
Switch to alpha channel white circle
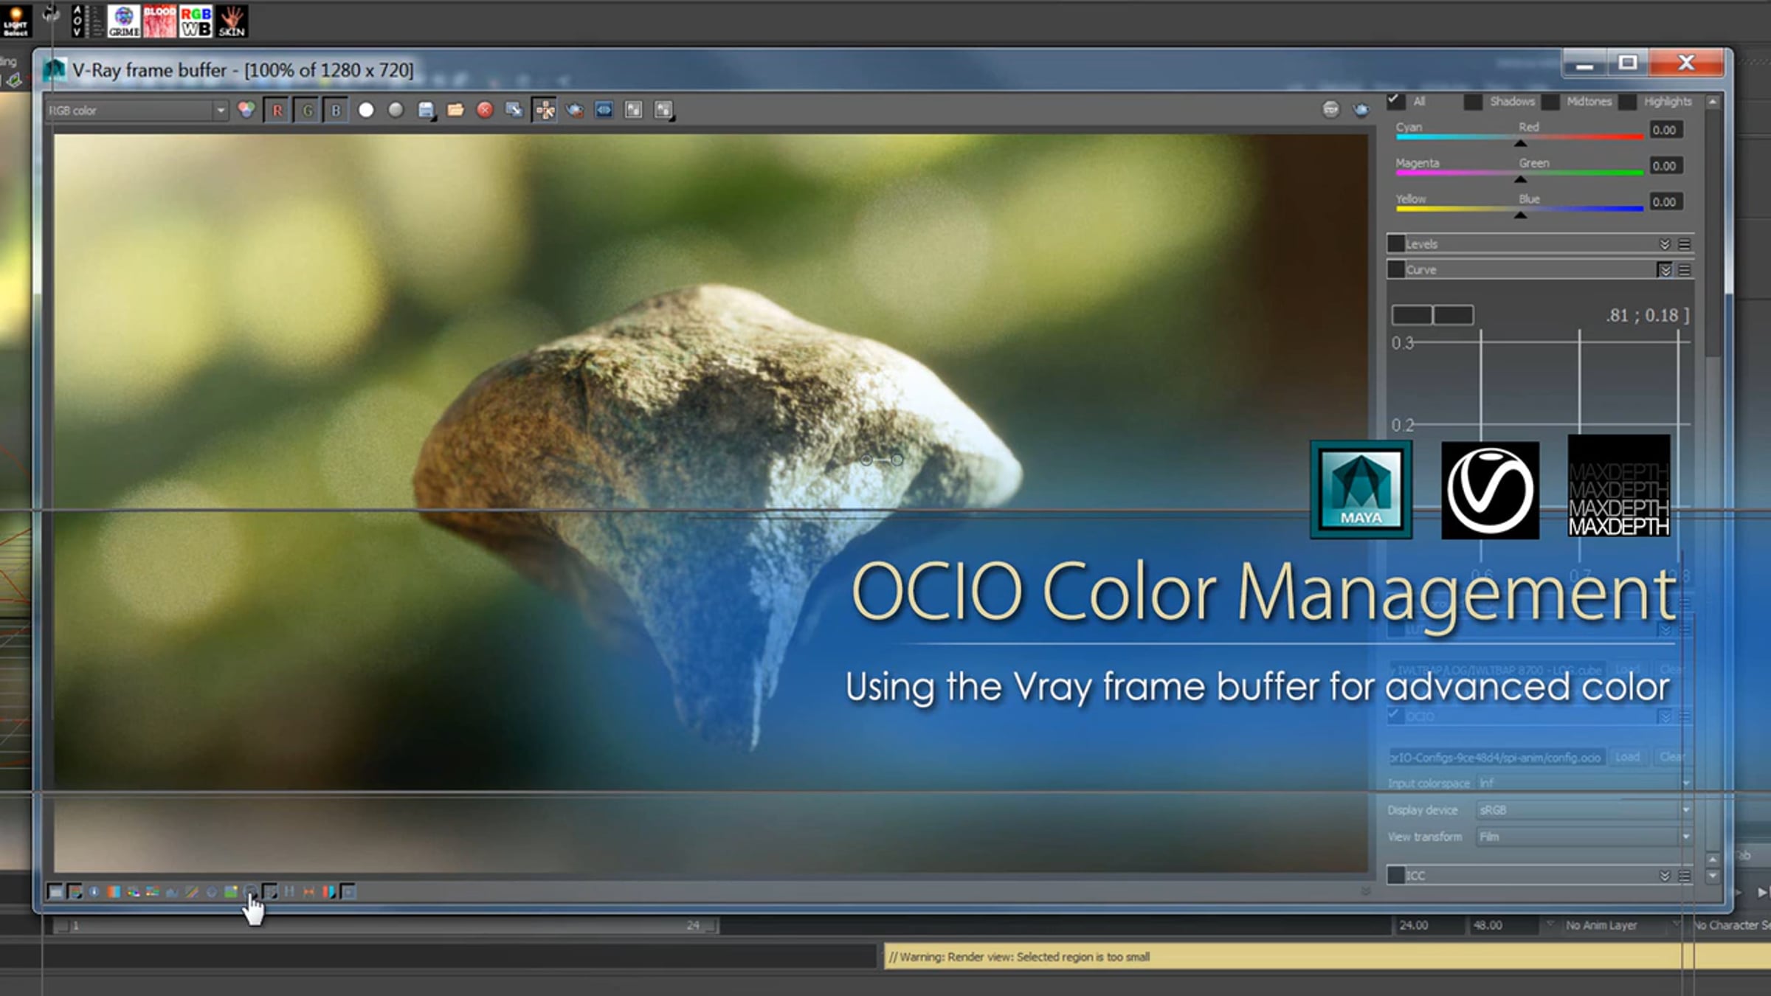(366, 110)
